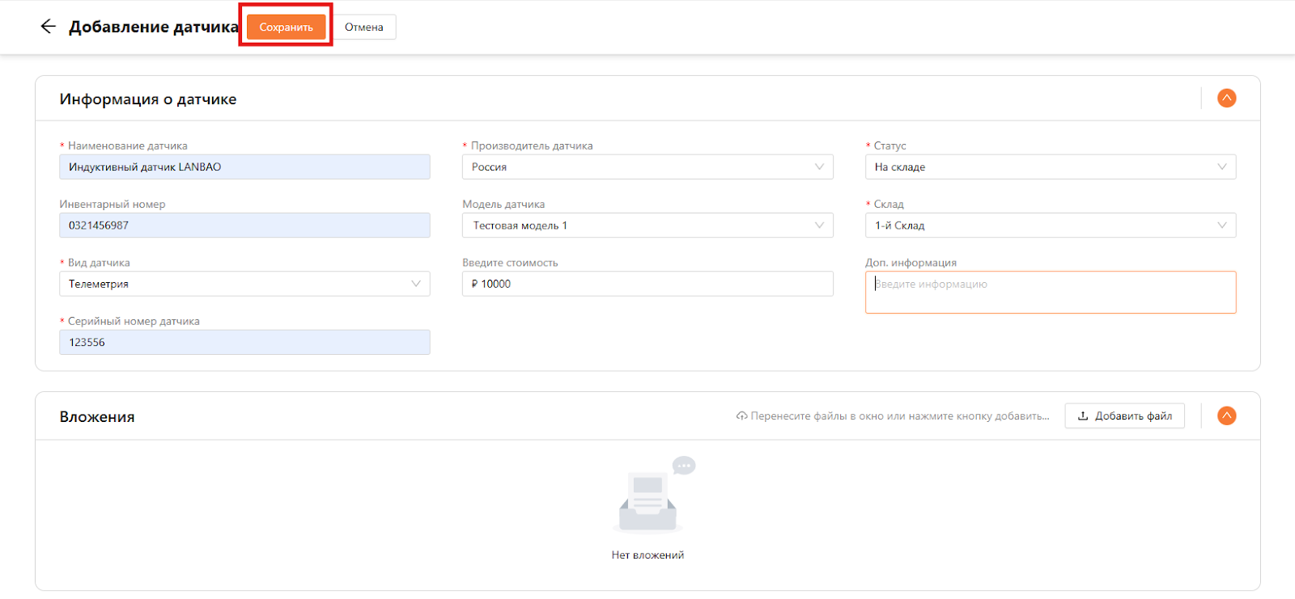
Task: Click the Серийный номер датчика field
Action: click(x=244, y=343)
